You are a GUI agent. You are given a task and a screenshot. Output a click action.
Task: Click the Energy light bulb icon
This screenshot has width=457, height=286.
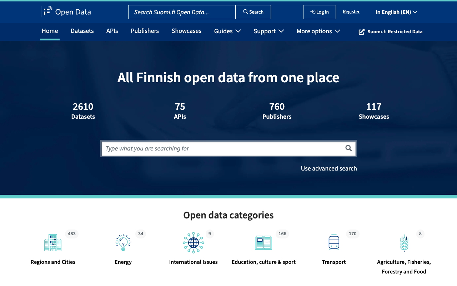[x=123, y=242]
